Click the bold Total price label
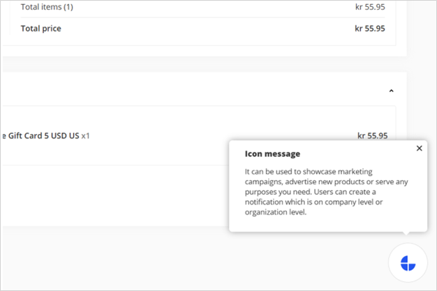 [x=40, y=29]
